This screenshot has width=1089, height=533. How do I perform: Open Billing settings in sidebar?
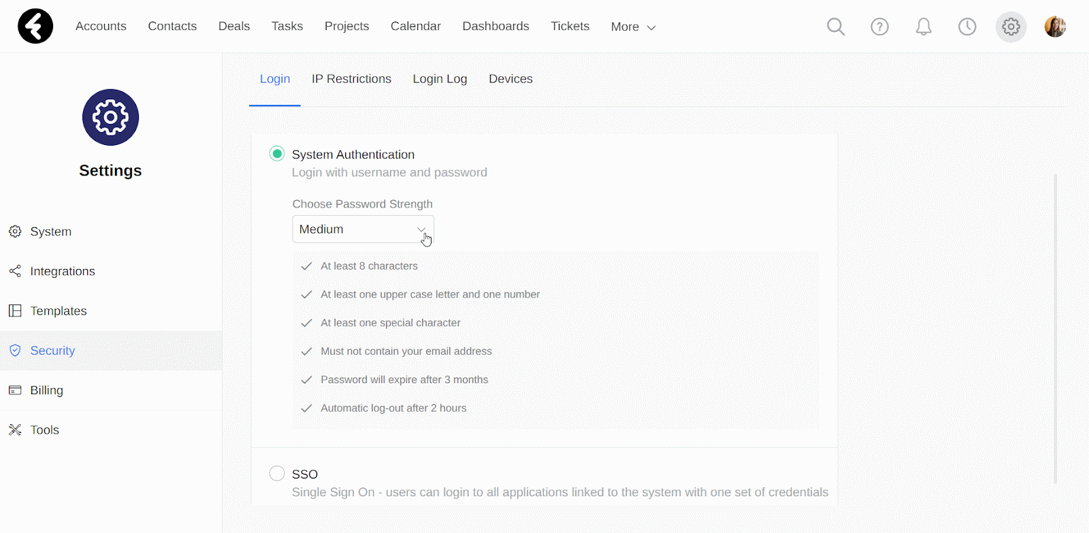111,390
